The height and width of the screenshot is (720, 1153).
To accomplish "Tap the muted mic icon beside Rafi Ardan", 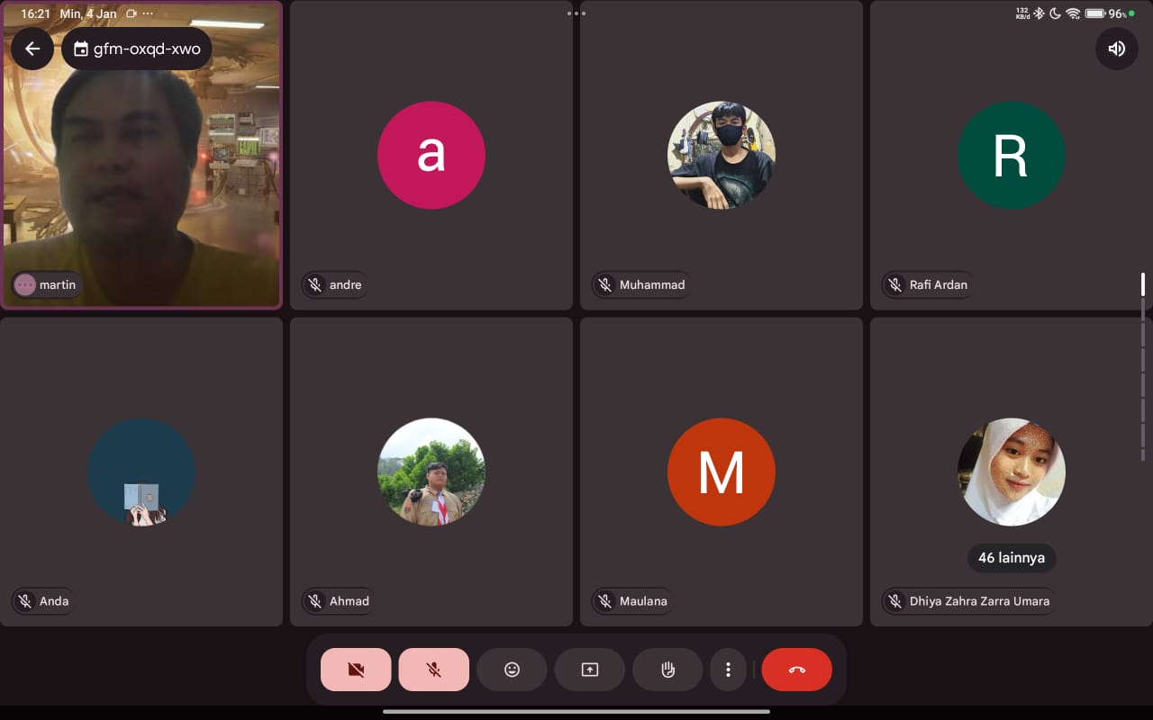I will (x=895, y=284).
